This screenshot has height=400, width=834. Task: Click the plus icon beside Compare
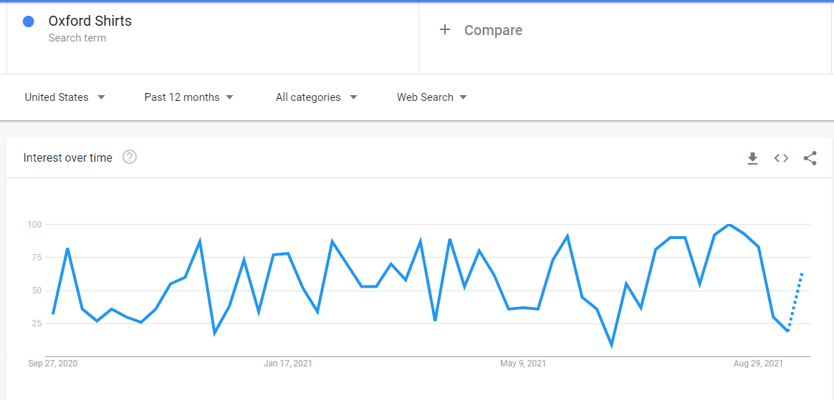click(445, 30)
